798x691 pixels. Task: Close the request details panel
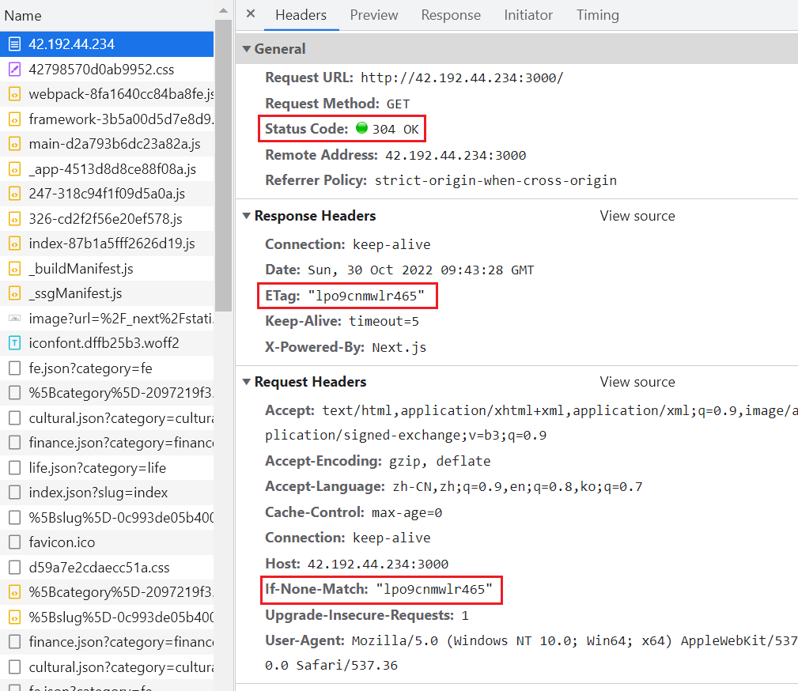tap(251, 14)
